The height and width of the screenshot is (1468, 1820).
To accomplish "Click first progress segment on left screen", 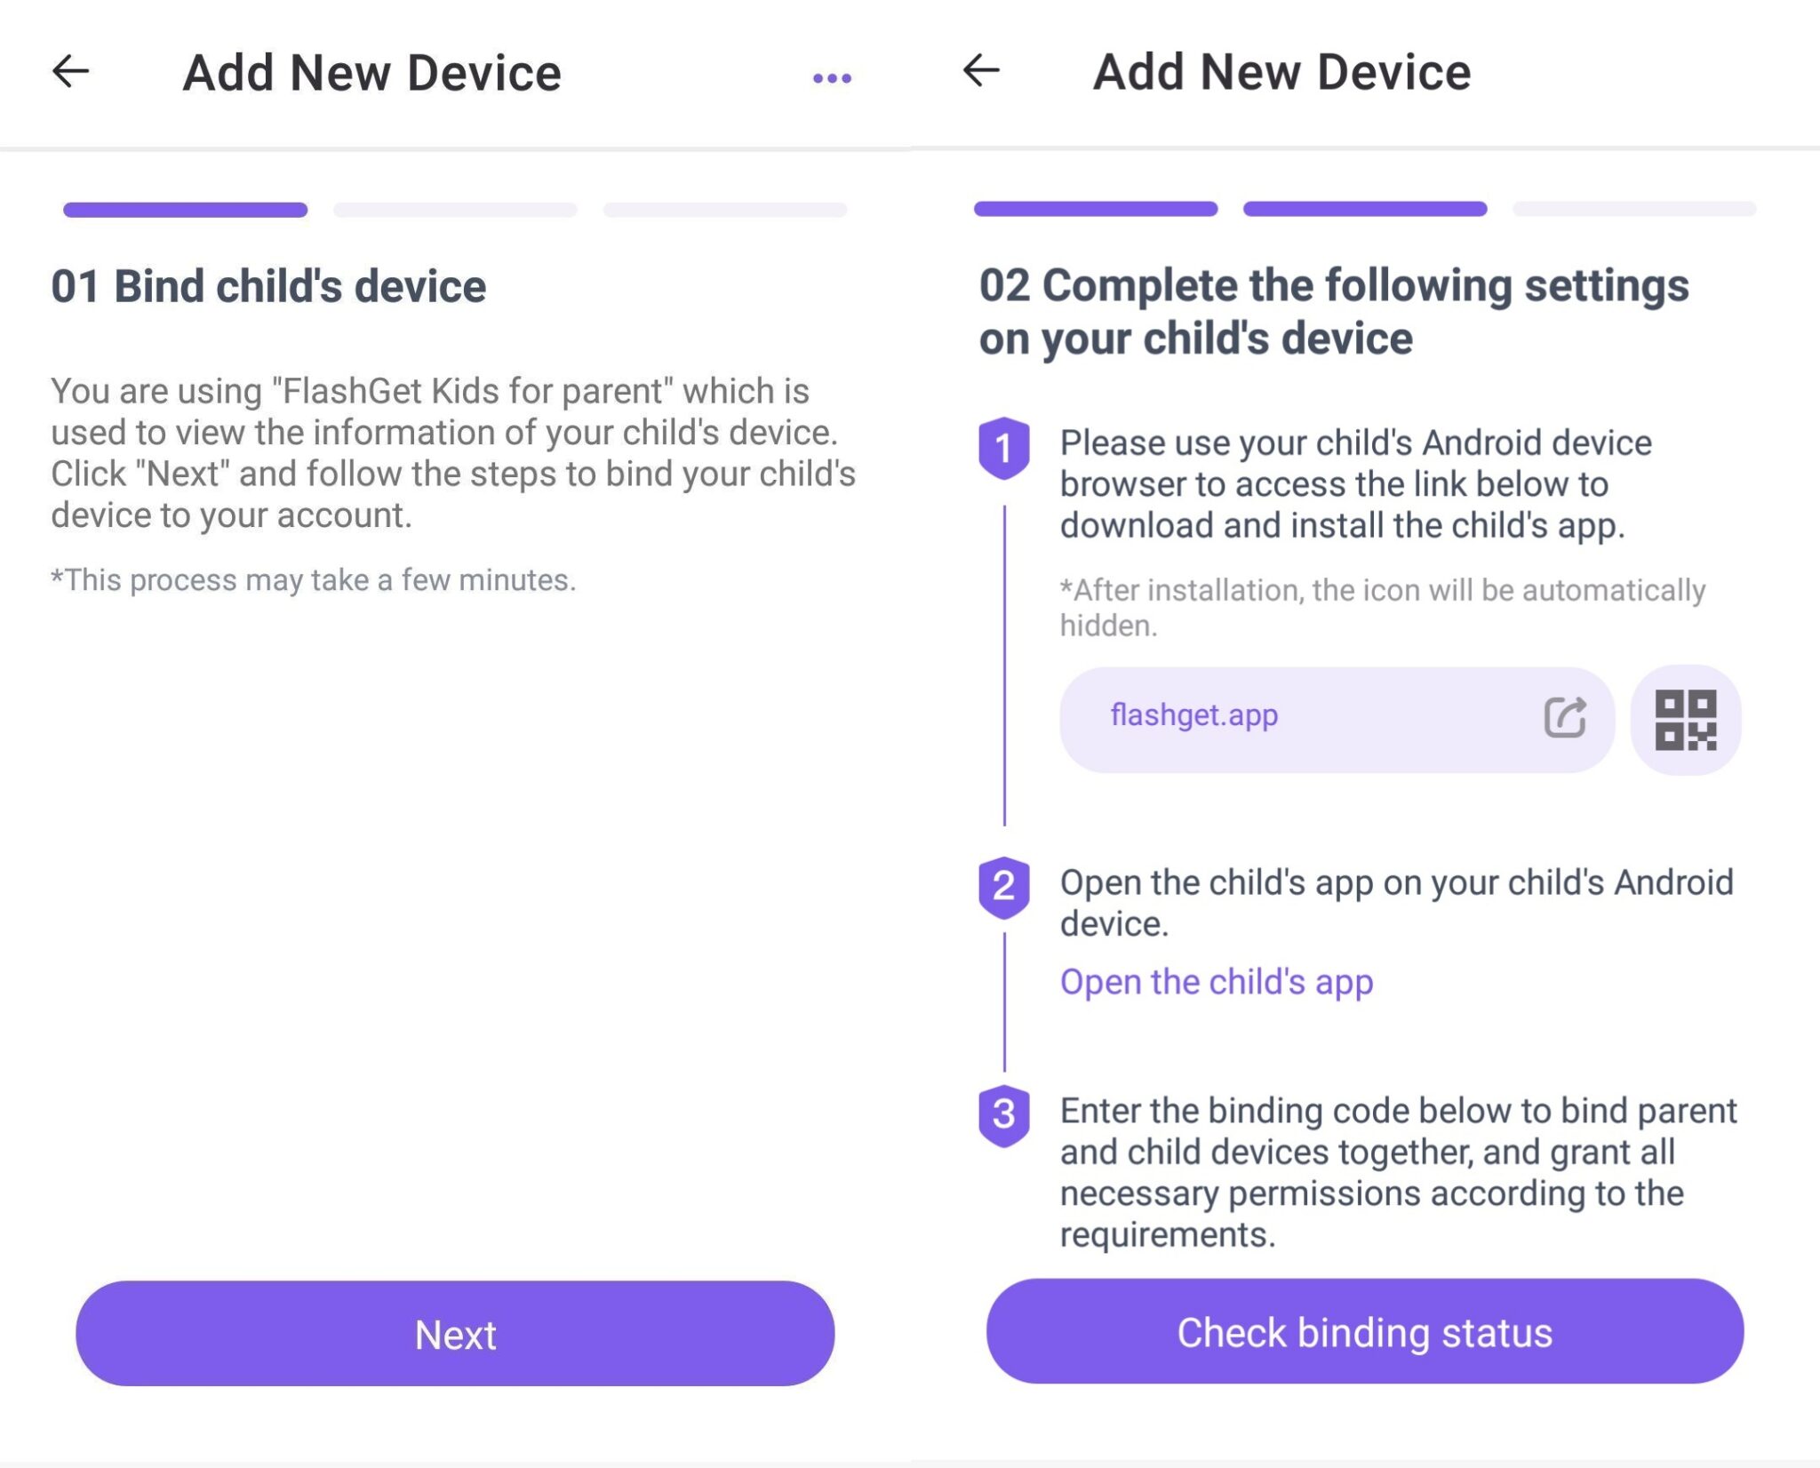I will click(185, 210).
